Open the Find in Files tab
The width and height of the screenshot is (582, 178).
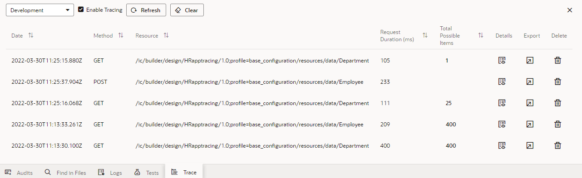coord(65,173)
